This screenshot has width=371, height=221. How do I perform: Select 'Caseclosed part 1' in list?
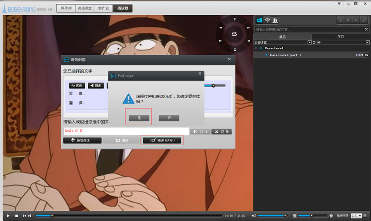point(285,55)
